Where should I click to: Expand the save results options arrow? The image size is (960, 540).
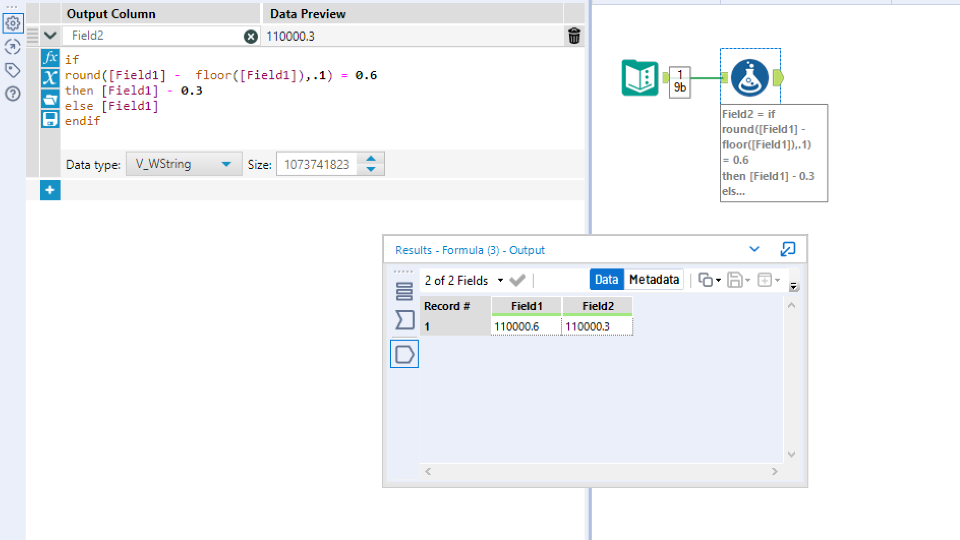[748, 280]
